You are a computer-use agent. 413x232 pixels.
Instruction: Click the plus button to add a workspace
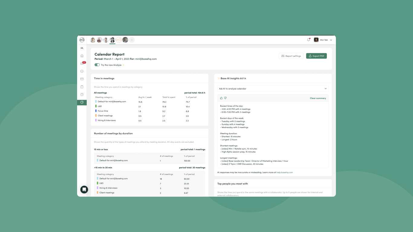(x=132, y=40)
